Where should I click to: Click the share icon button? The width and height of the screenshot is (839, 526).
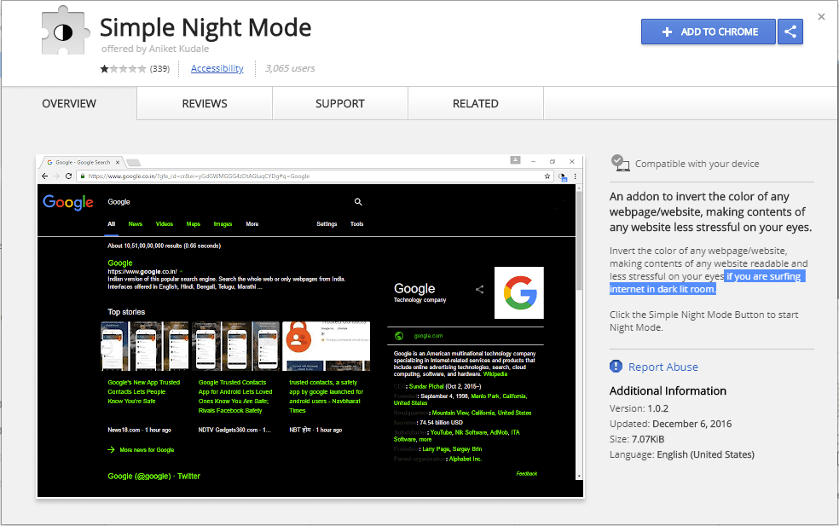coord(790,32)
